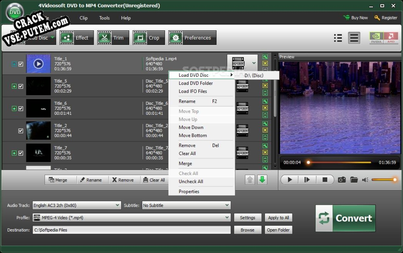Remove Title_1 with yellow X icon
403x253 pixels.
coord(265,63)
